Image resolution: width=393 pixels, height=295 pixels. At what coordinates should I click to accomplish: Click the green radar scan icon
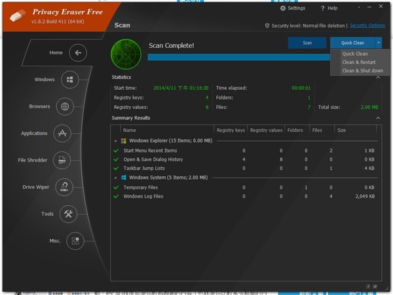[x=126, y=54]
